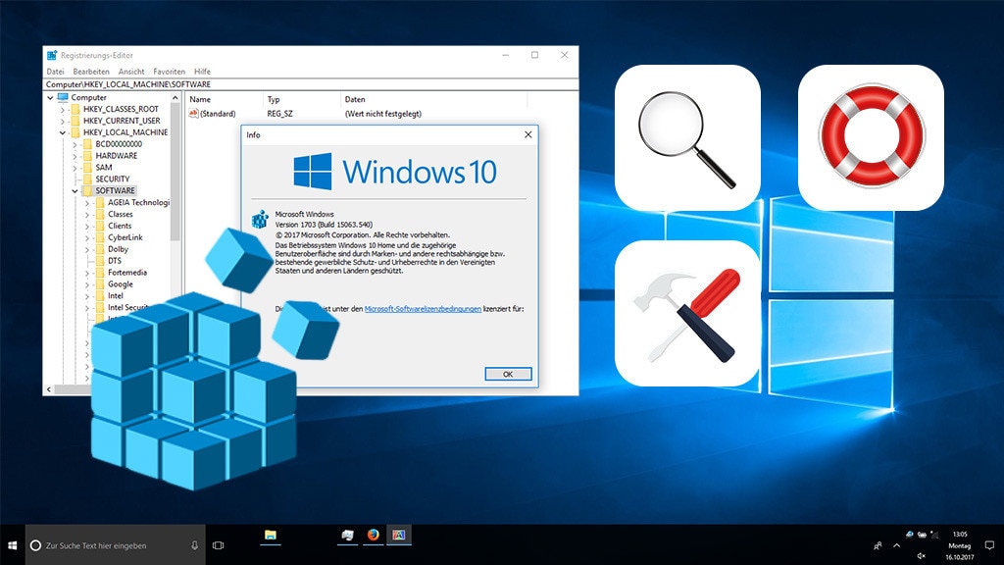The width and height of the screenshot is (1004, 565).
Task: Expand the BCD00000000 key
Action: [x=75, y=145]
